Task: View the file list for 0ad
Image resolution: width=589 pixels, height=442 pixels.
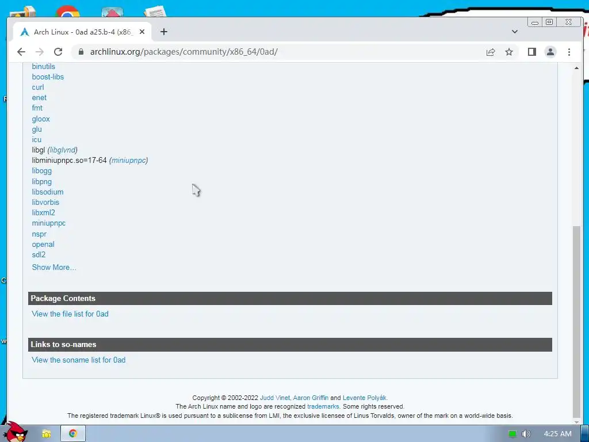Action: coord(70,314)
